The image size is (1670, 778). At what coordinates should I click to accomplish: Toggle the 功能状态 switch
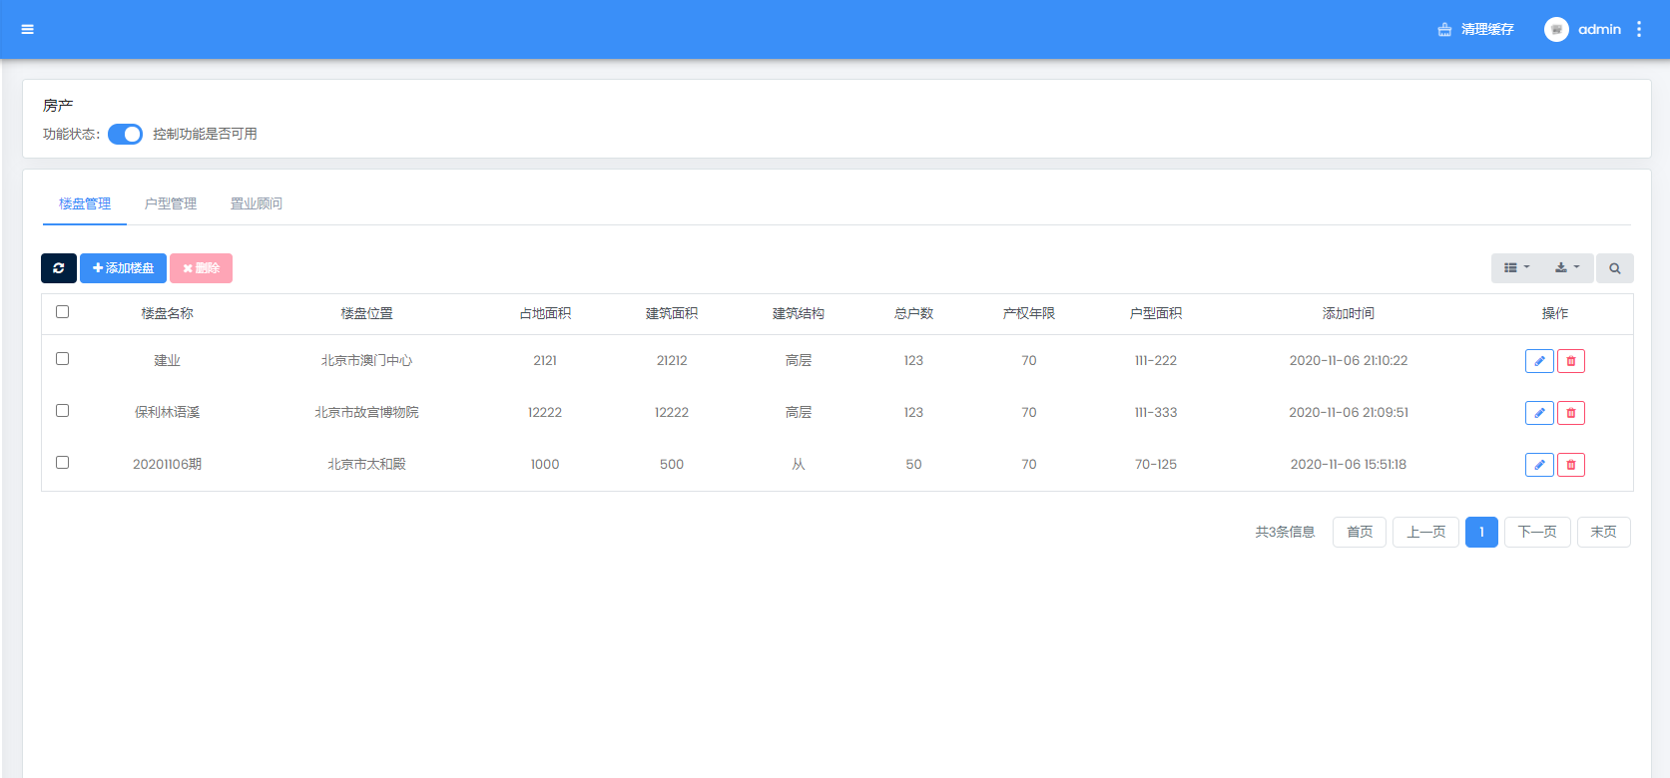pyautogui.click(x=126, y=134)
